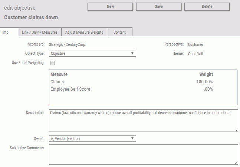The height and width of the screenshot is (167, 240).
Task: Click the Owner label
Action: coord(39,138)
